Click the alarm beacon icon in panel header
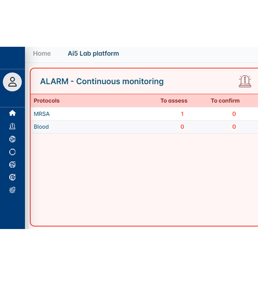The height and width of the screenshot is (286, 258). click(x=245, y=81)
